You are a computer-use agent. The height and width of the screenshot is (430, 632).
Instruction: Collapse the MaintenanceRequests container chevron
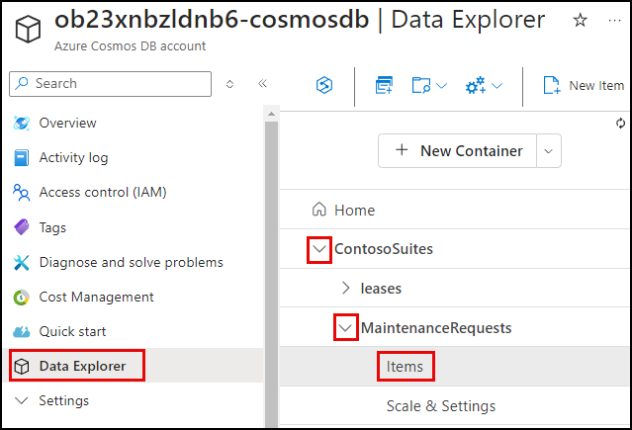pyautogui.click(x=345, y=327)
